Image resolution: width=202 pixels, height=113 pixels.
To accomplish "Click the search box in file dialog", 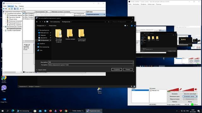I will click(122, 22).
